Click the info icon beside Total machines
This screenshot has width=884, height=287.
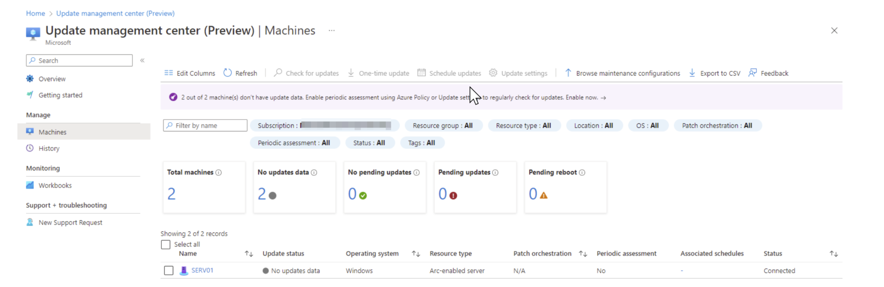click(219, 172)
